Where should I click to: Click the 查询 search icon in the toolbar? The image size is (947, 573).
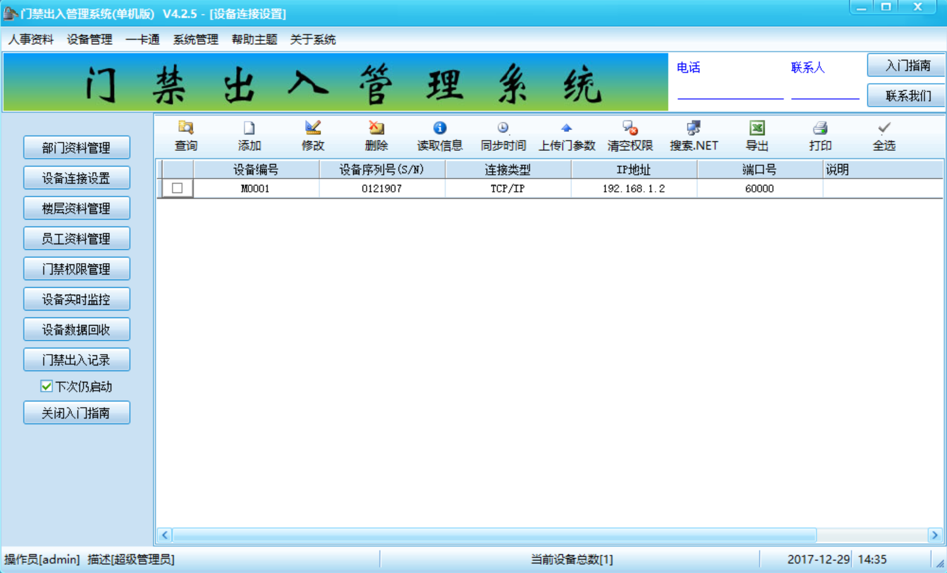click(x=186, y=128)
